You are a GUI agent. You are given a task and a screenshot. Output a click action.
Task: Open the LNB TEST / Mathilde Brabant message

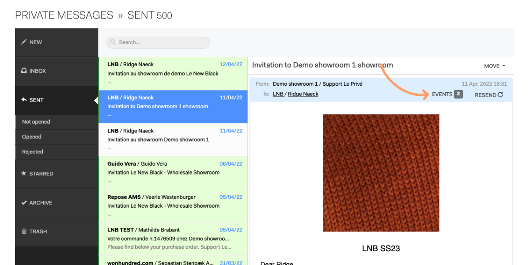(x=173, y=239)
